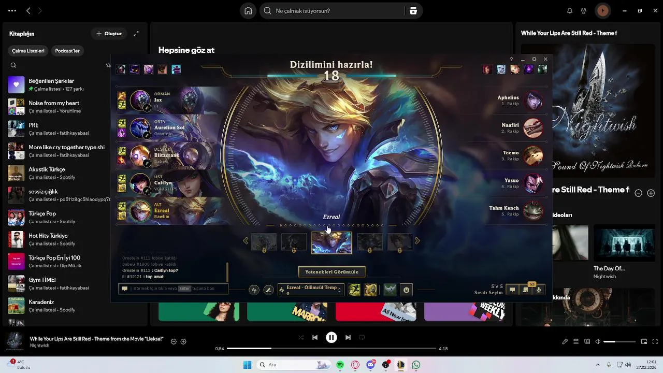This screenshot has height=373, width=663.
Task: Select Blitzcrank teammate row
Action: pos(170,155)
